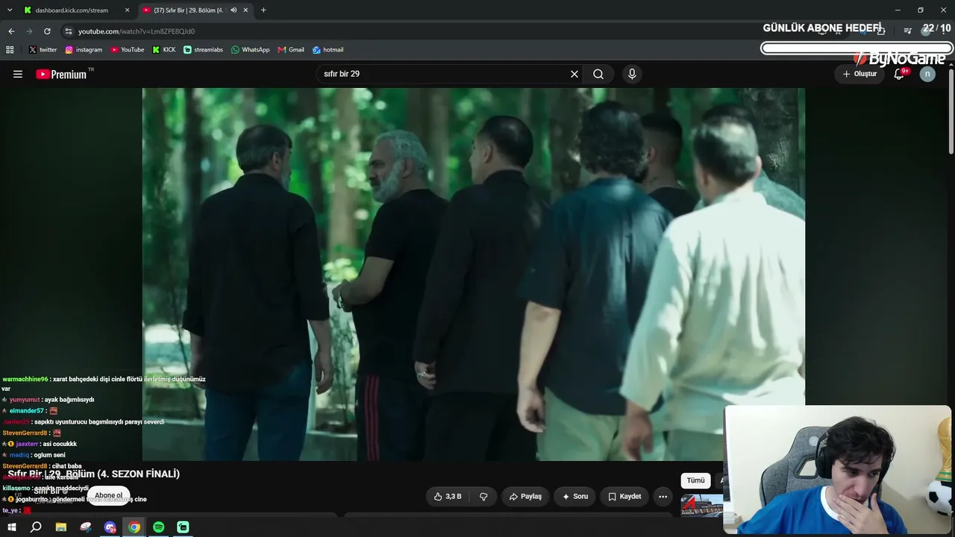Go forward with the browser forward arrow

click(29, 31)
